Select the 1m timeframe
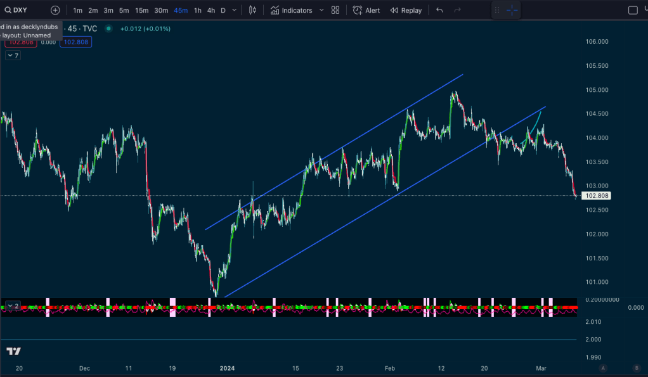This screenshot has height=377, width=648. click(77, 10)
